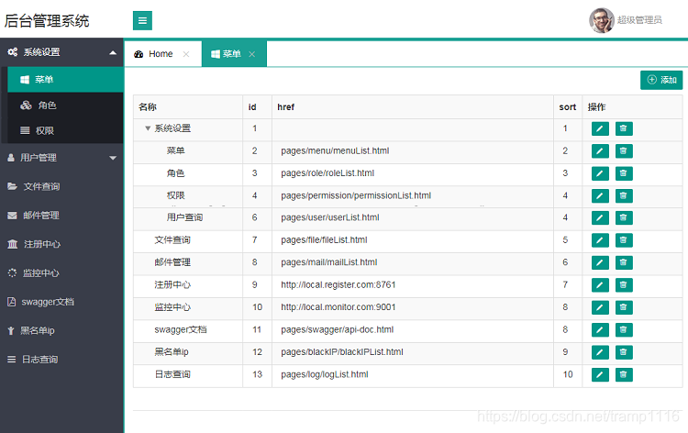Close the Home tab

click(x=186, y=54)
